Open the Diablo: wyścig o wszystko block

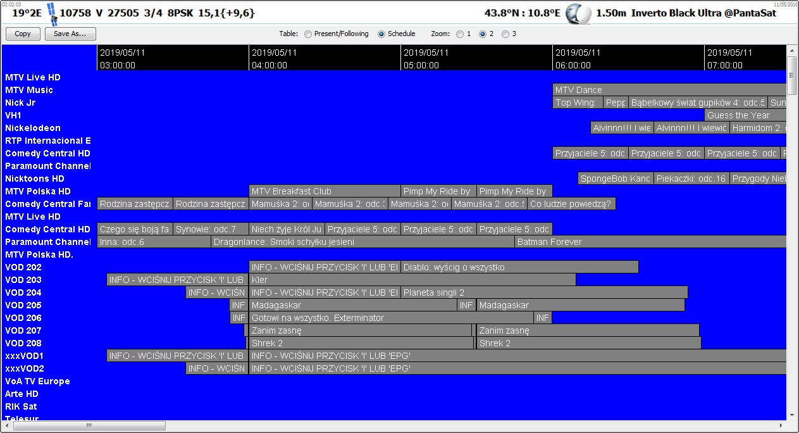pyautogui.click(x=519, y=267)
